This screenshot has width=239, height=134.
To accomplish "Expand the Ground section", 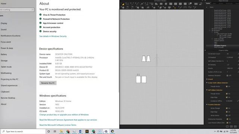I will click(x=207, y=79).
